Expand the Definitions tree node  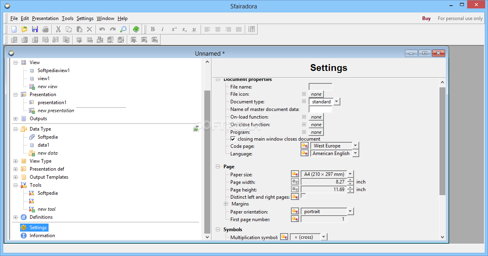(16, 217)
